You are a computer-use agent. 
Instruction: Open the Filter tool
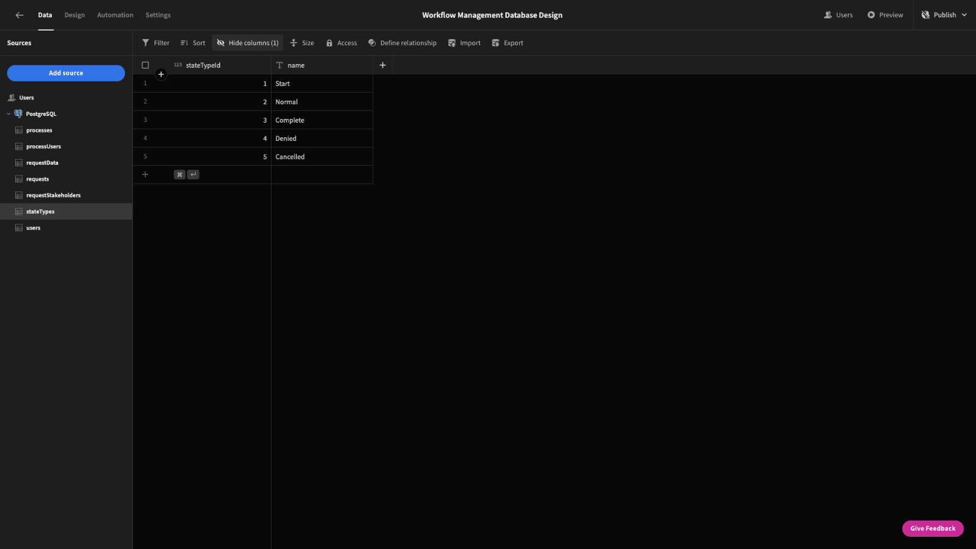tap(156, 43)
